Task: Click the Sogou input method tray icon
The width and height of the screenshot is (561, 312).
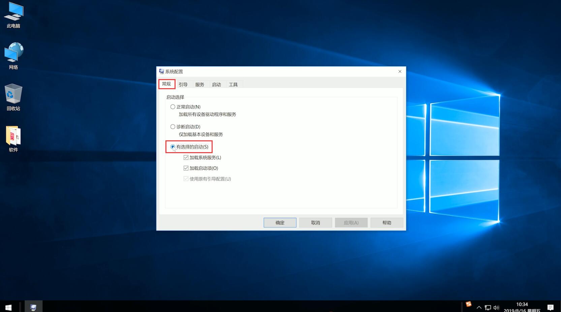Action: [468, 304]
